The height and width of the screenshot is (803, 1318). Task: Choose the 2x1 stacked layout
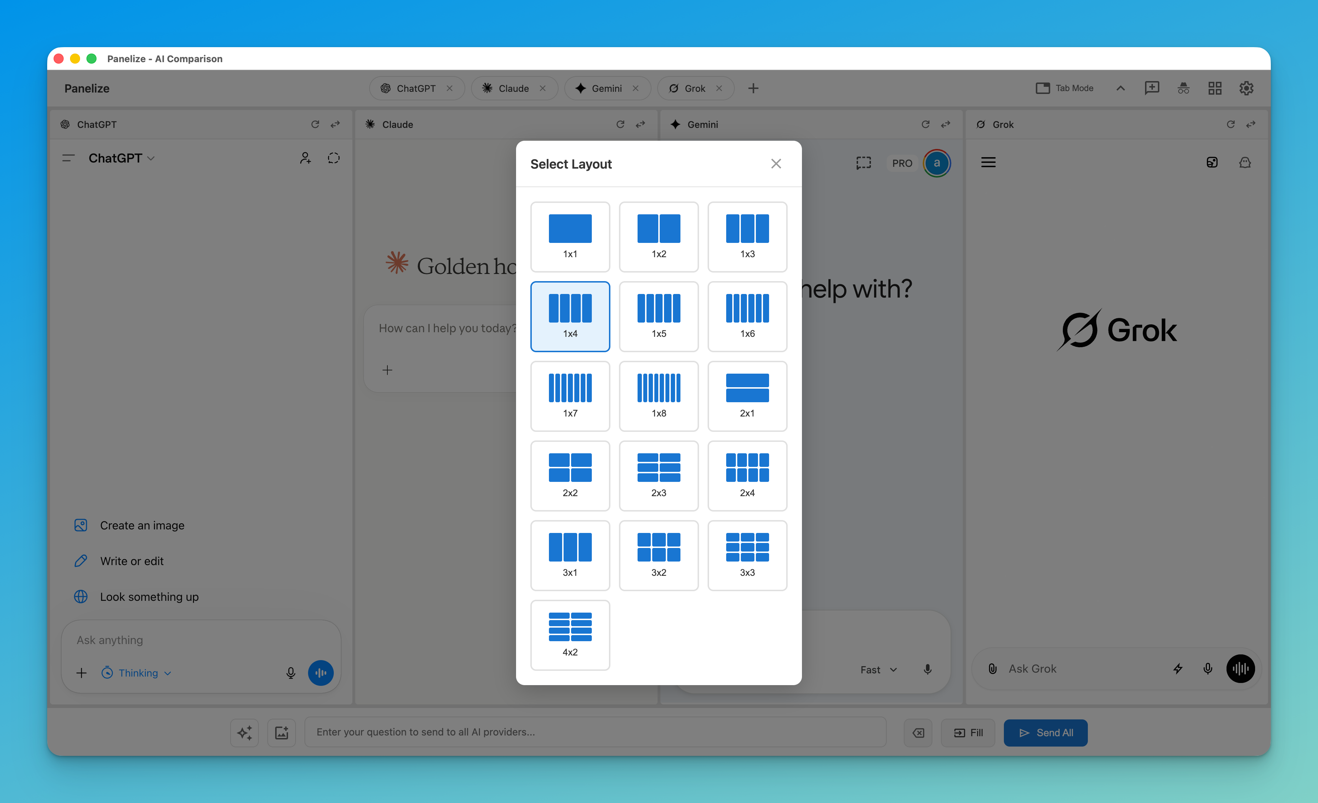click(x=747, y=396)
